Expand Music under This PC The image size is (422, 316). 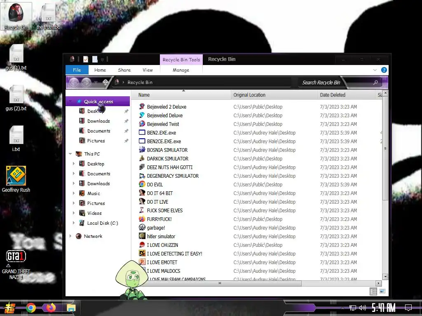coord(74,193)
